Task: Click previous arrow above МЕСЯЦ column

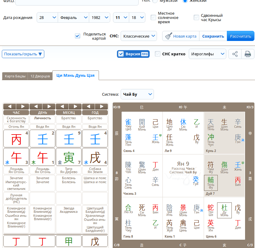Action: coord(62,106)
